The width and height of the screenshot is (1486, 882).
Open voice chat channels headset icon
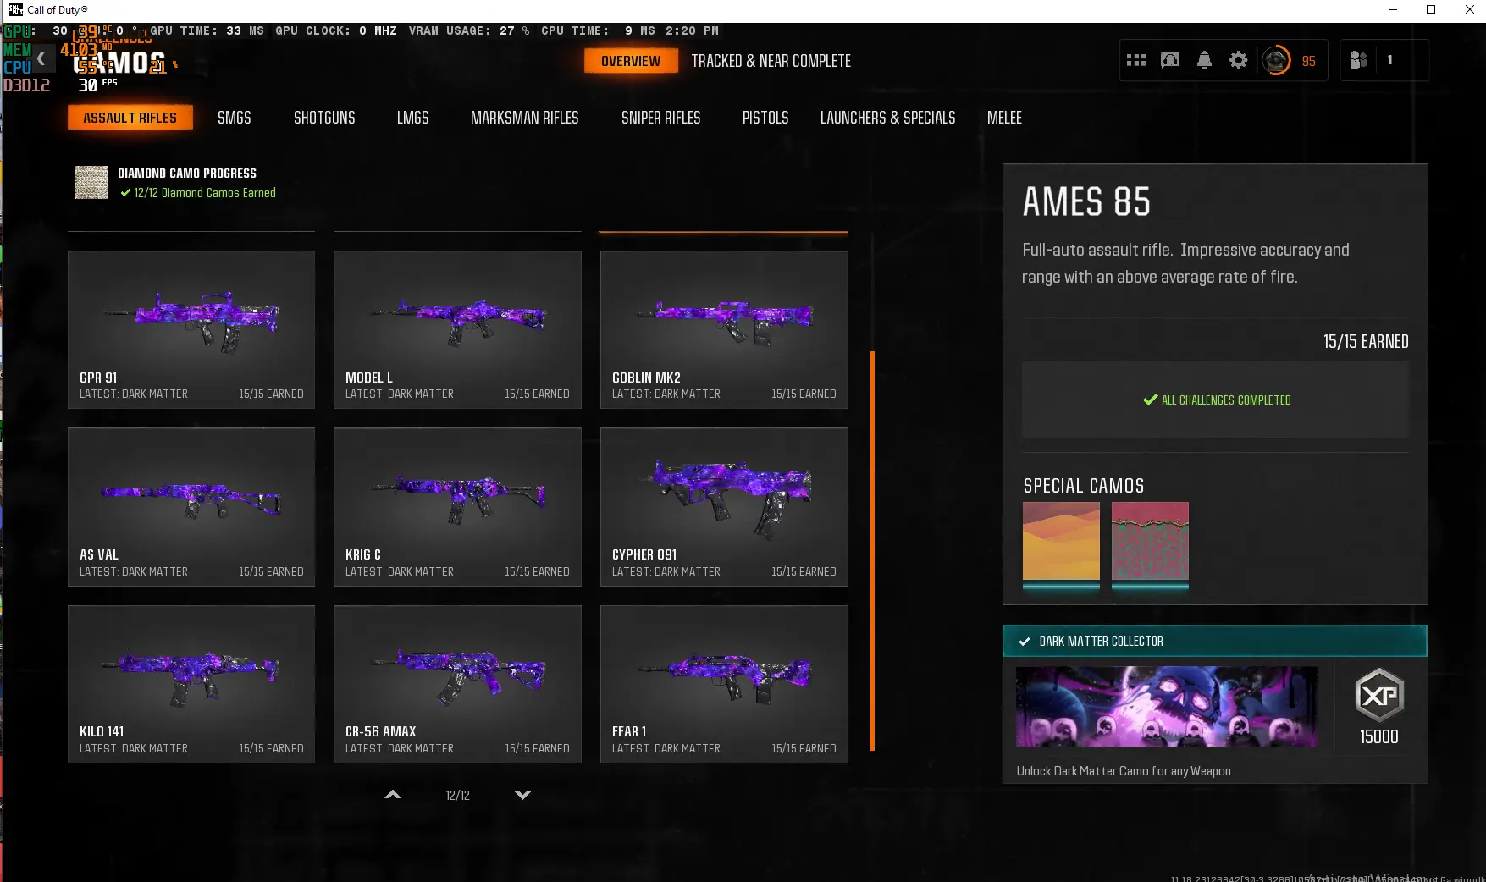pyautogui.click(x=1170, y=60)
